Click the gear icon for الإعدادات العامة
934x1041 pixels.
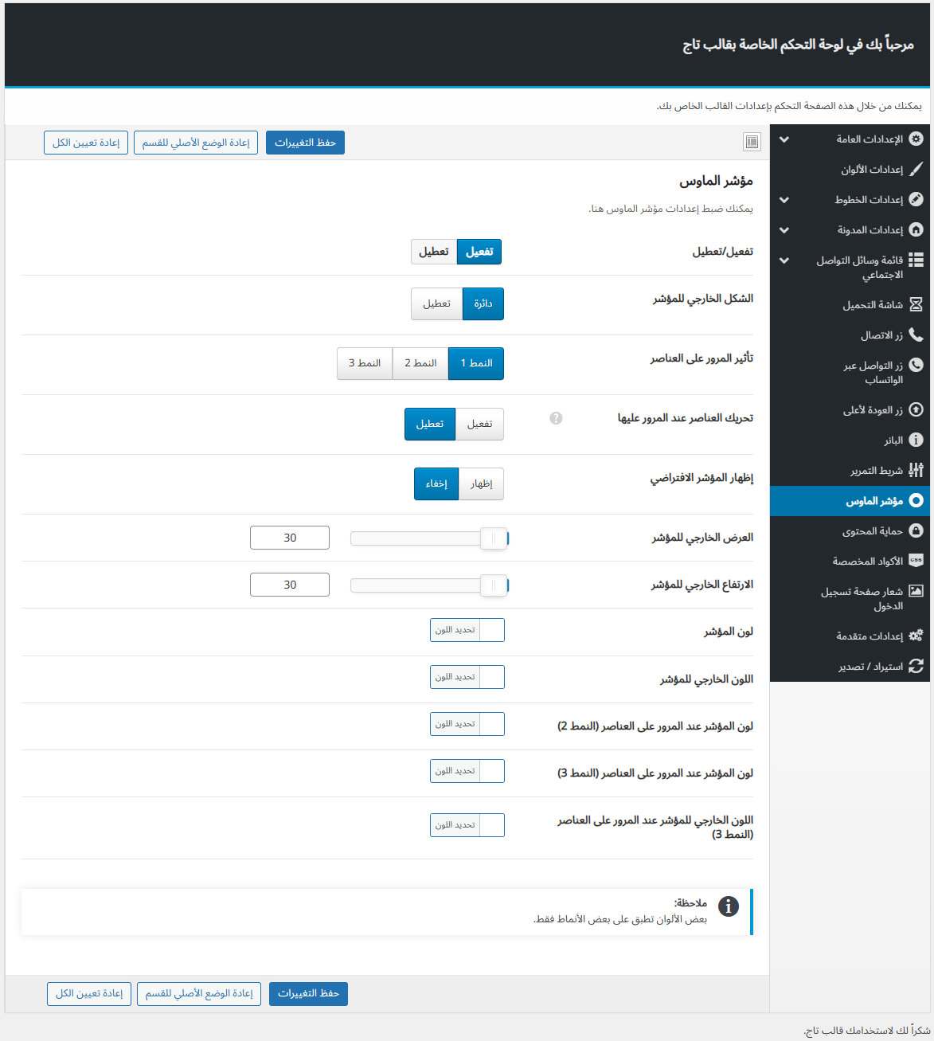click(x=916, y=139)
